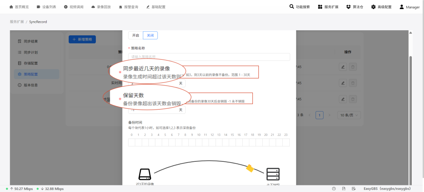This screenshot has width=424, height=192.
Task: Click the alarm icon for 报警查询
Action: pos(121,7)
